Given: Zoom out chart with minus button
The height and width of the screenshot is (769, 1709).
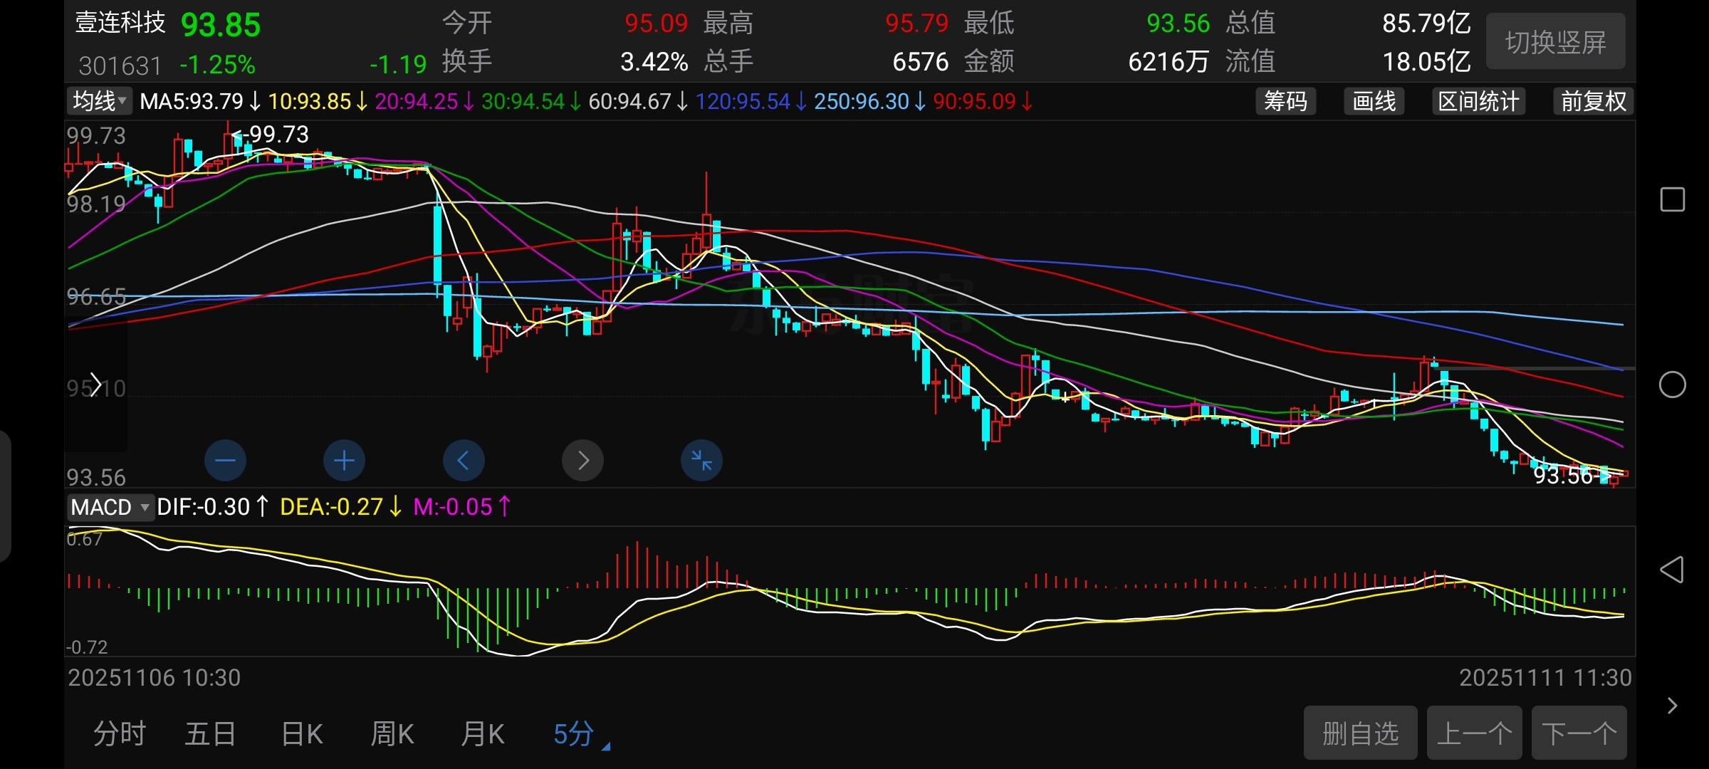Looking at the screenshot, I should pos(225,461).
